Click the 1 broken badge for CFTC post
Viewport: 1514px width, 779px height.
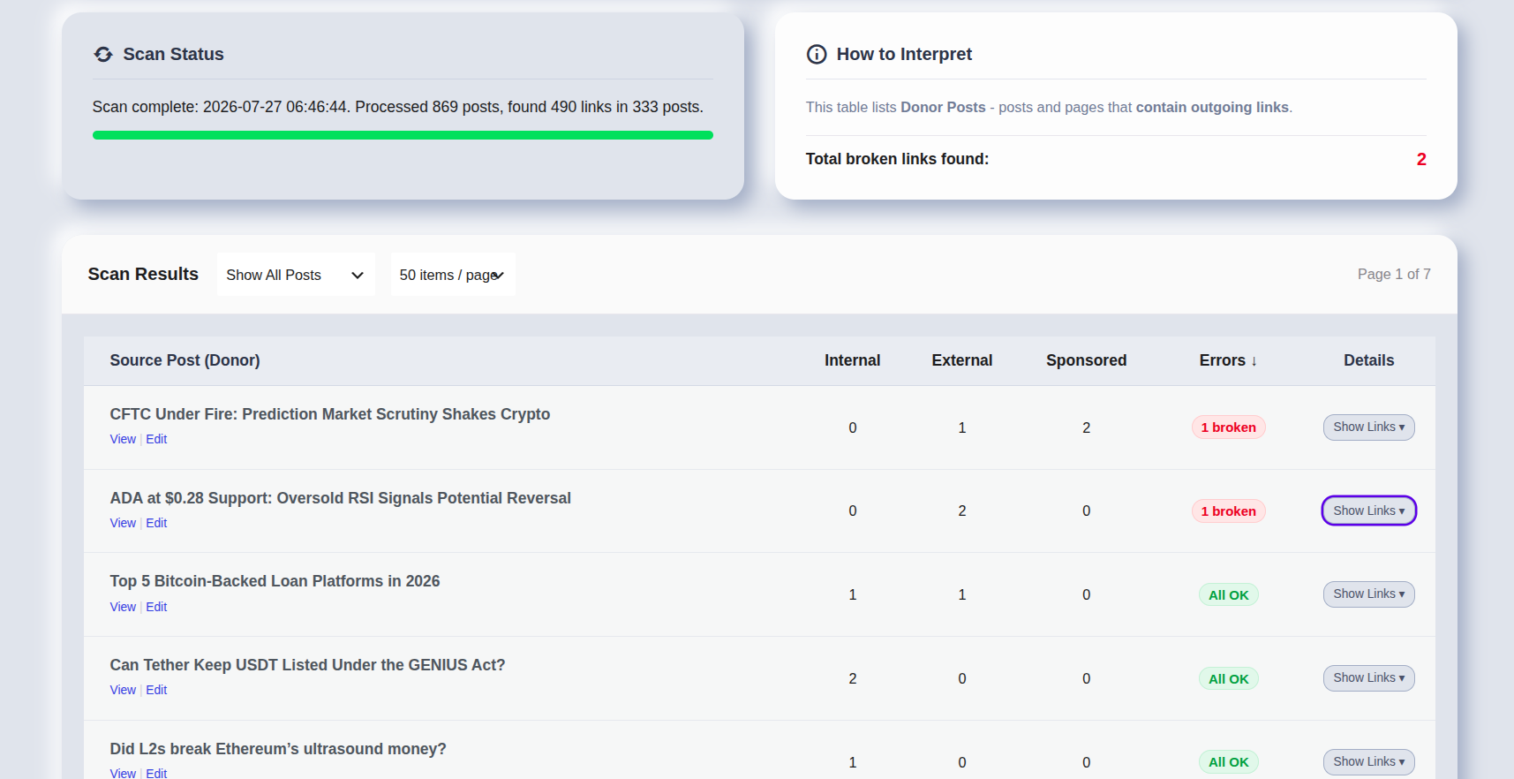click(x=1228, y=427)
